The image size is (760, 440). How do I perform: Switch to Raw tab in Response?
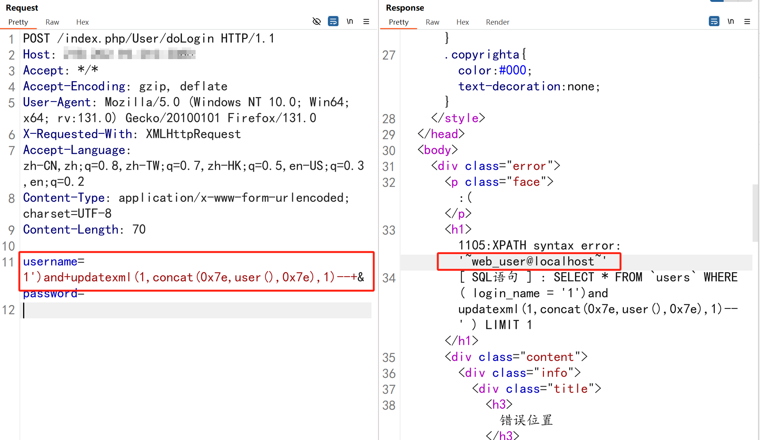click(432, 22)
